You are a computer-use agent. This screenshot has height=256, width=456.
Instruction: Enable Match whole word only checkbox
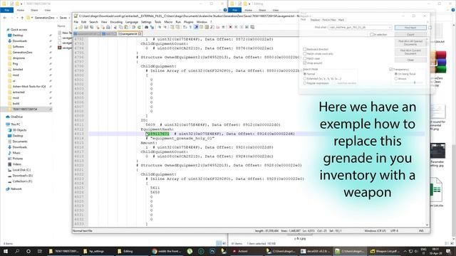point(305,54)
